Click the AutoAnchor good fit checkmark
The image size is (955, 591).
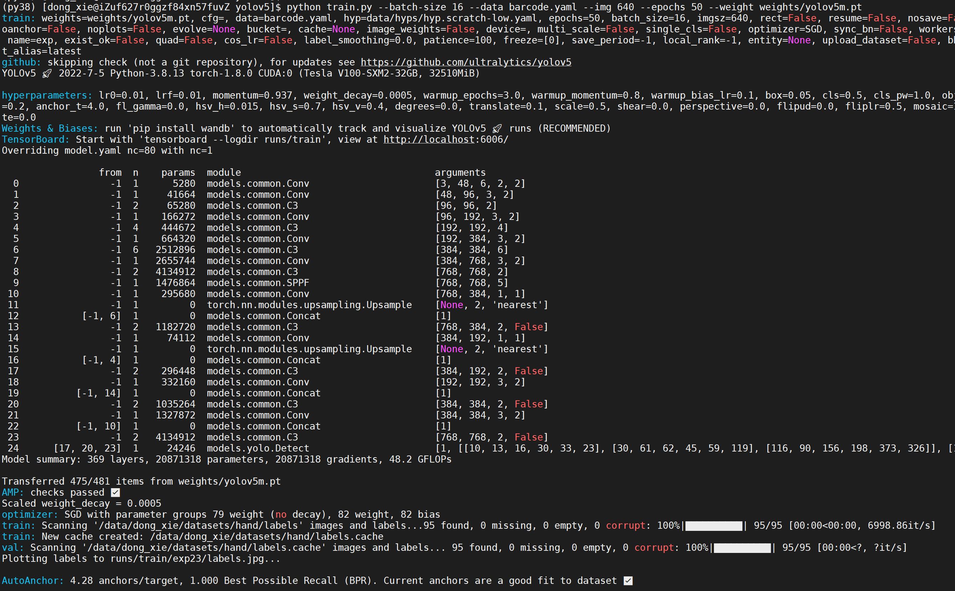(628, 581)
